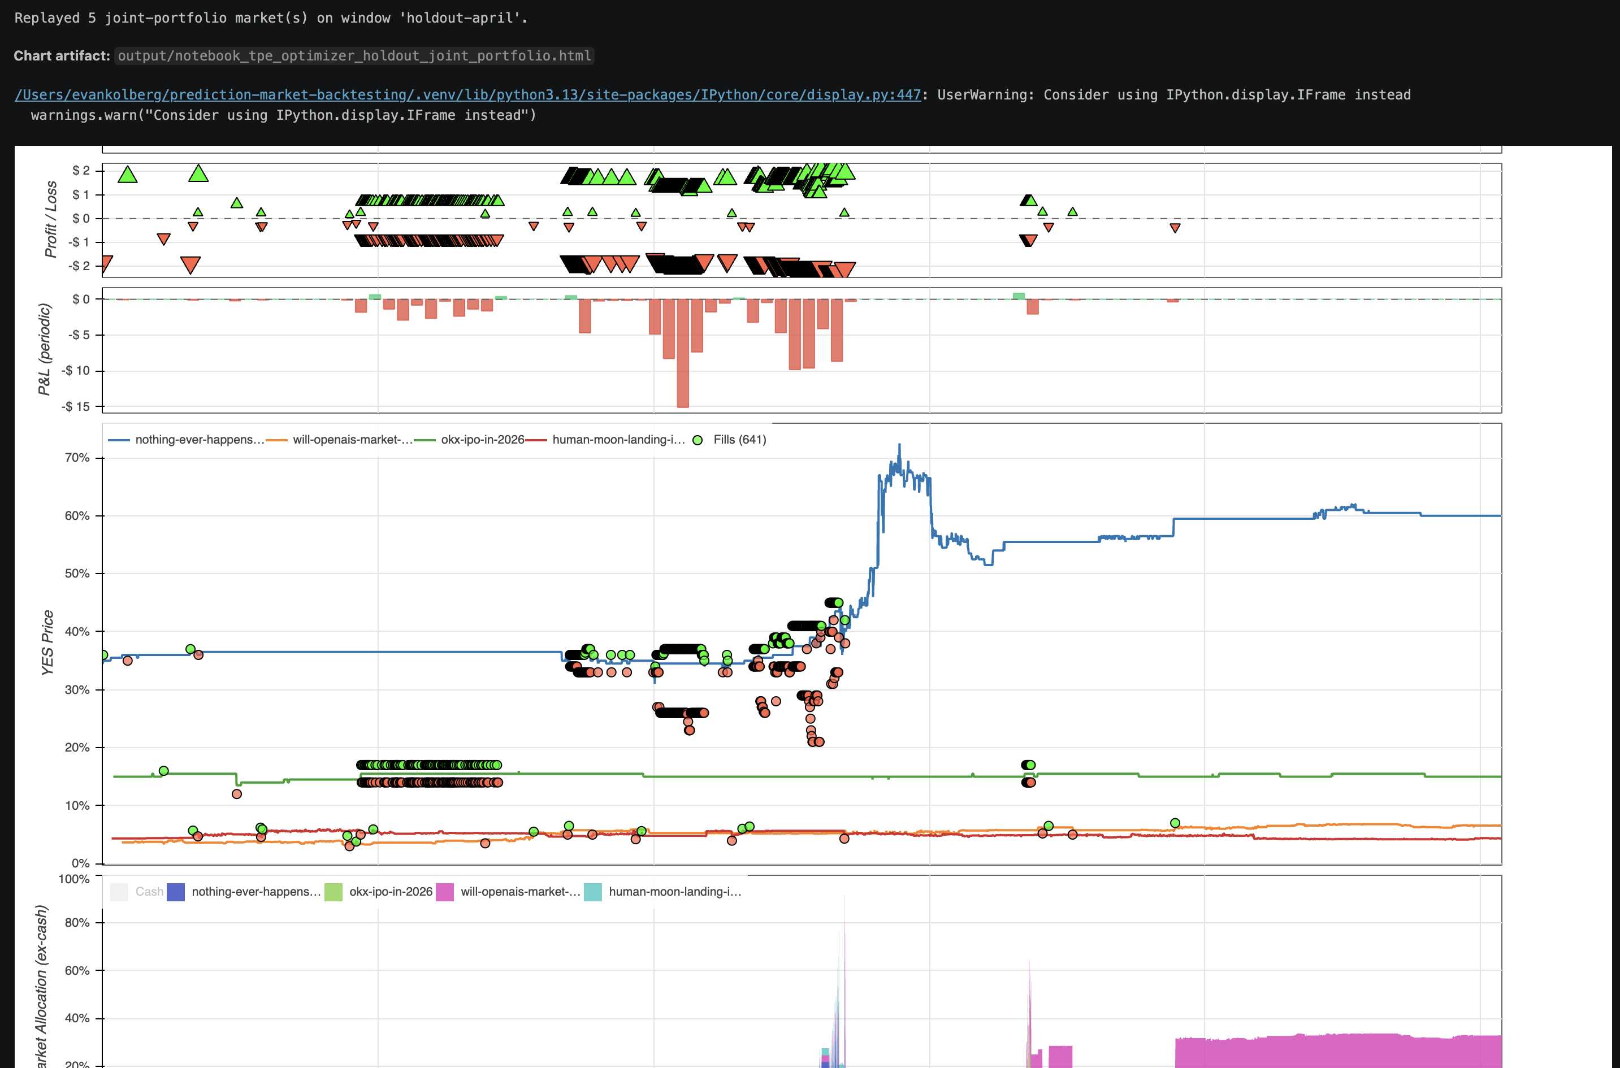Hide the Fills (641) trace via its legend entry
The height and width of the screenshot is (1068, 1620).
click(x=739, y=440)
